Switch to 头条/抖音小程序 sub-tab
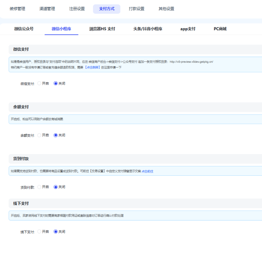Screen dimensions: 262x253 [x=148, y=29]
